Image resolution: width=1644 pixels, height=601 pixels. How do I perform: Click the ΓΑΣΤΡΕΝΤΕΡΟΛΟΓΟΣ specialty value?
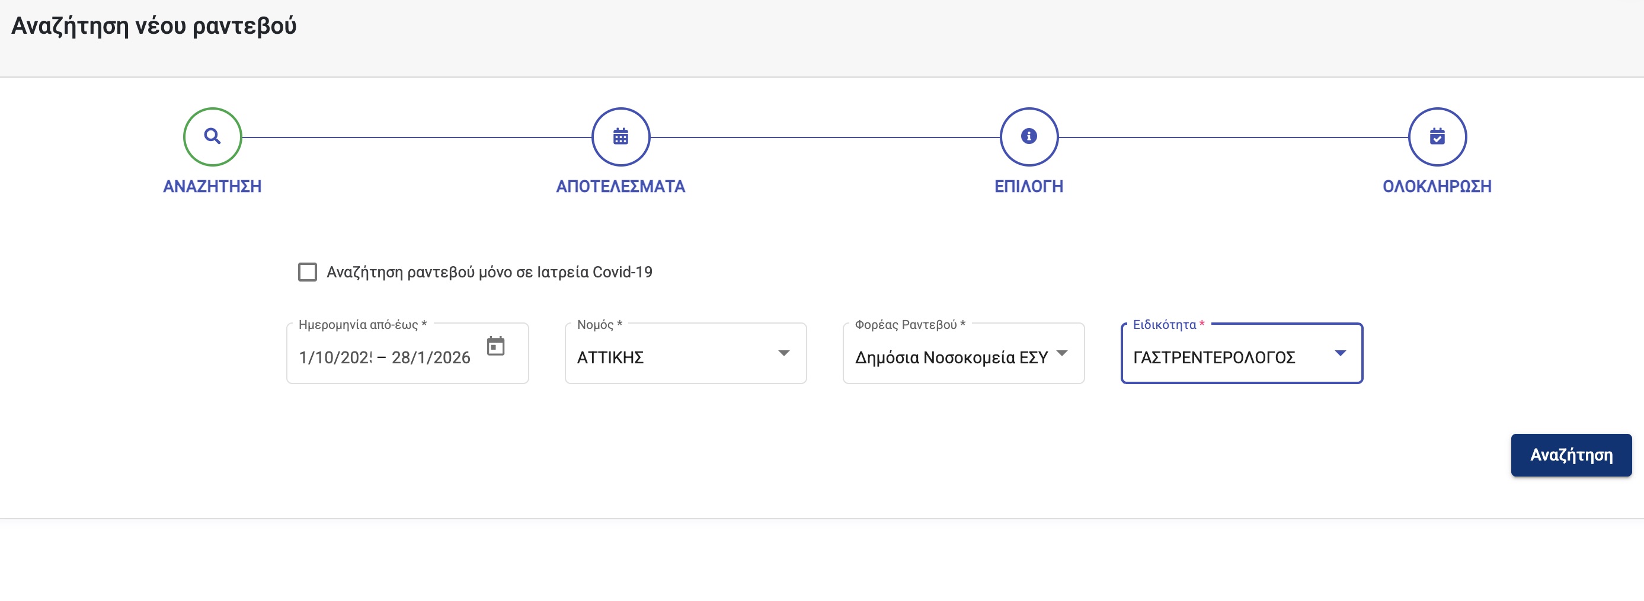point(1213,358)
